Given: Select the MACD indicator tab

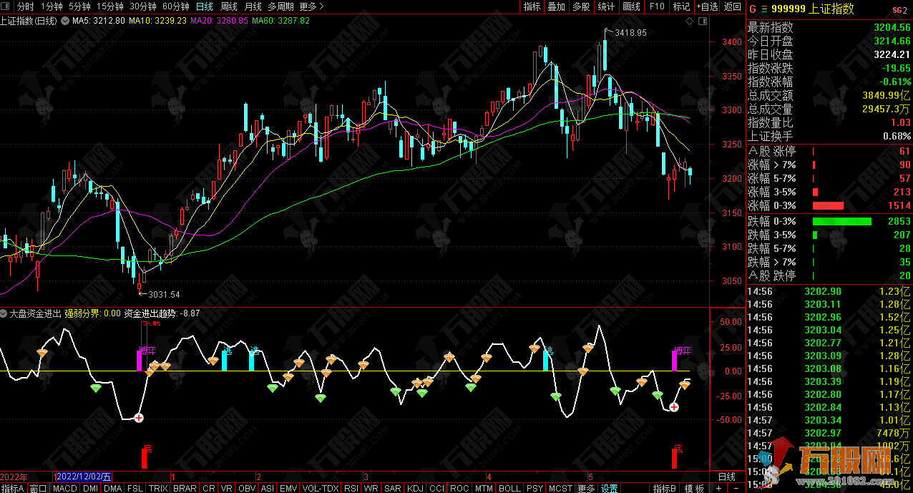Looking at the screenshot, I should coord(64,488).
